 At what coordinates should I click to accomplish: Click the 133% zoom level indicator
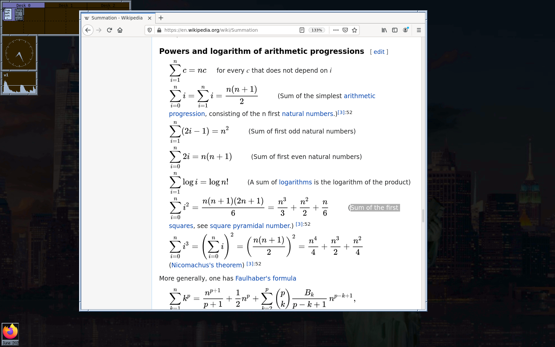point(316,30)
